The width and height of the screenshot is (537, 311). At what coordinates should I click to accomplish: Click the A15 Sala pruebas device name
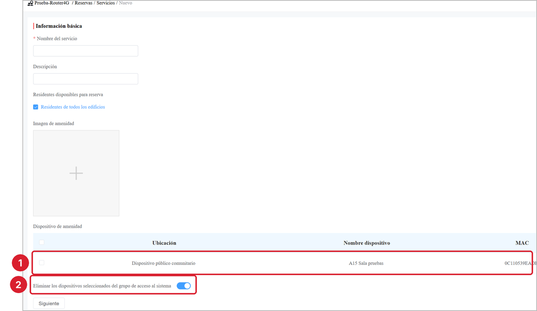(x=366, y=263)
